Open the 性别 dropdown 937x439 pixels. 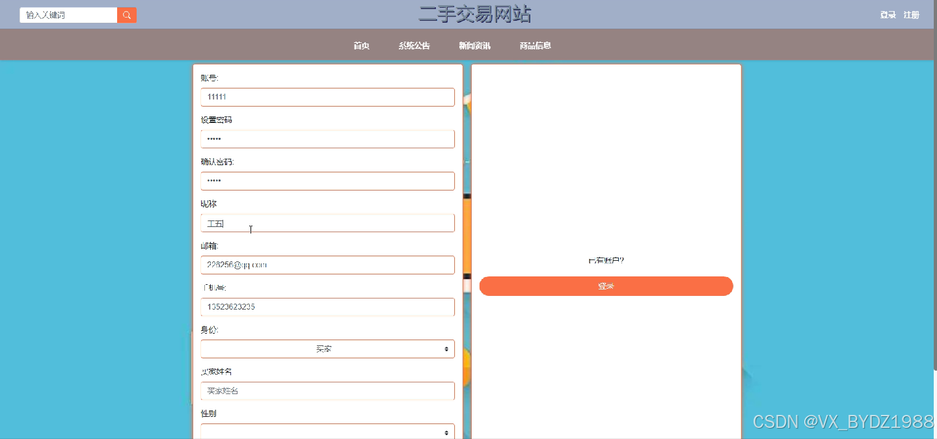327,432
